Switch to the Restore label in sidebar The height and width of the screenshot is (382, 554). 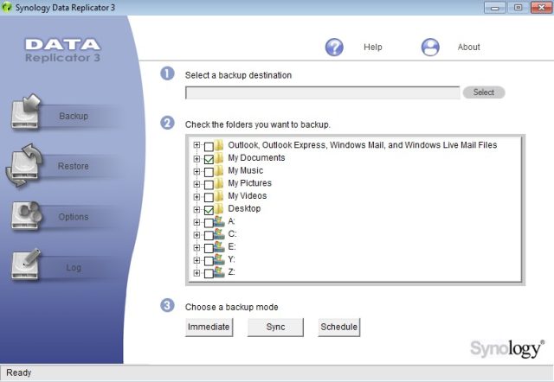coord(73,166)
